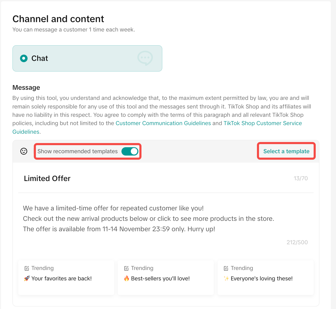The image size is (336, 309).
Task: Click the Chat label text
Action: (x=40, y=58)
